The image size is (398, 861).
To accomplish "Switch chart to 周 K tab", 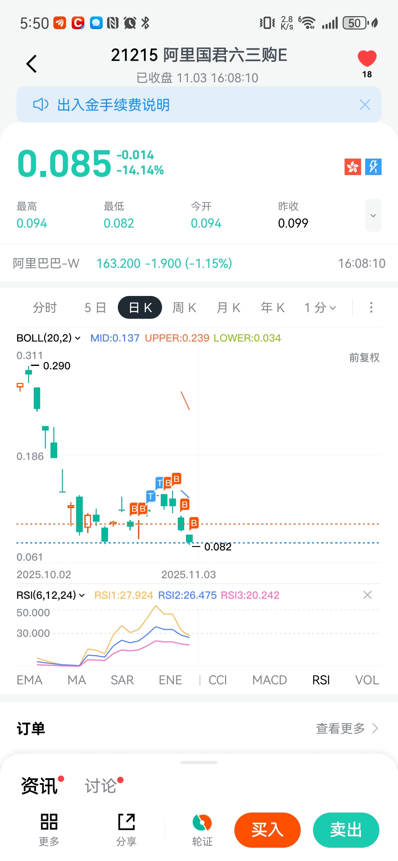I will click(x=184, y=307).
